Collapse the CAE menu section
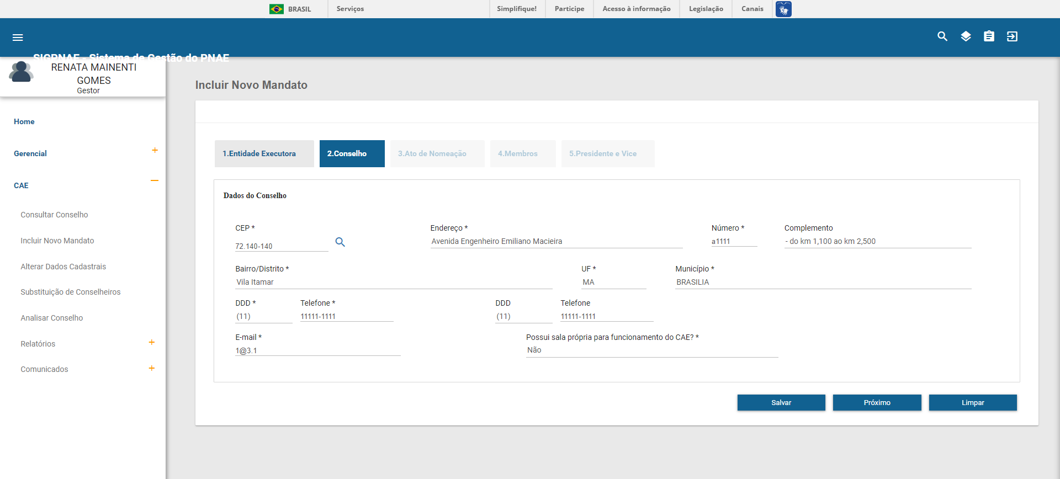1060x479 pixels. click(x=155, y=180)
